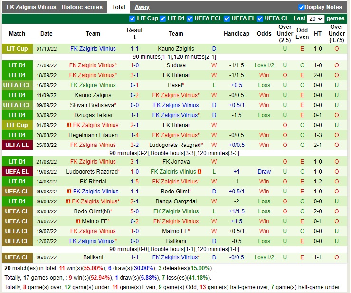Click red card icon beside Zalgiris on 19/08/22
Image resolution: width=351 pixels, height=293 pixels.
click(199, 172)
